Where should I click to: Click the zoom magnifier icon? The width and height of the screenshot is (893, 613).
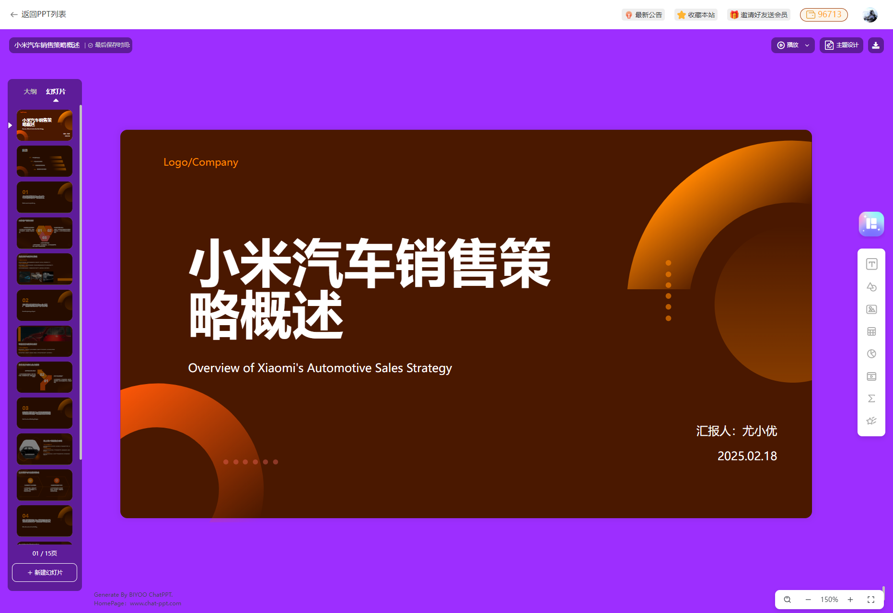coord(787,600)
